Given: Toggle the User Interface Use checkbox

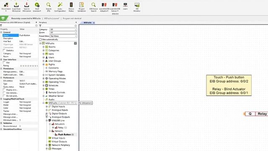Looking at the screenshot, I should tap(4, 62).
